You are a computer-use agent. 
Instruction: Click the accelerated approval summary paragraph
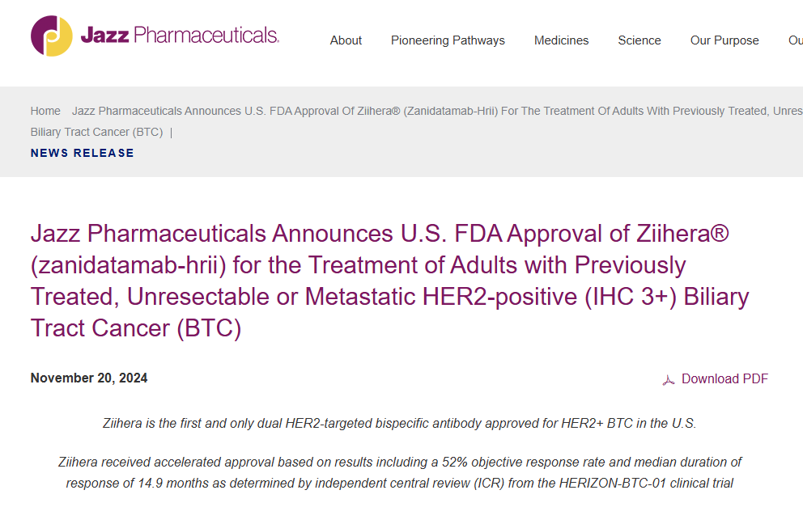tap(400, 472)
